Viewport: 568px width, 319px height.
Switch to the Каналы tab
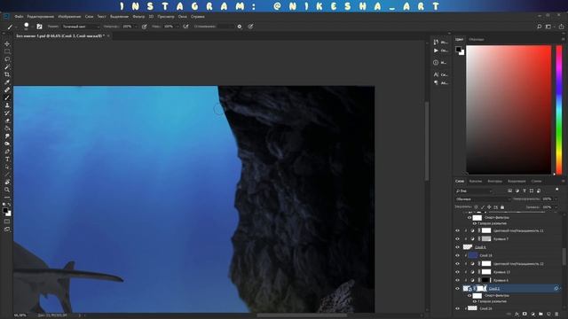(x=476, y=181)
